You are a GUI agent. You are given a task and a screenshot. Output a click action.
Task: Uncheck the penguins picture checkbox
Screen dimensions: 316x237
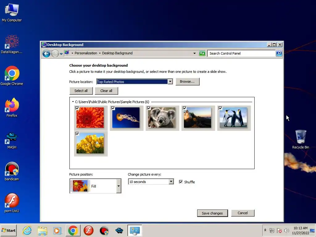click(x=220, y=108)
